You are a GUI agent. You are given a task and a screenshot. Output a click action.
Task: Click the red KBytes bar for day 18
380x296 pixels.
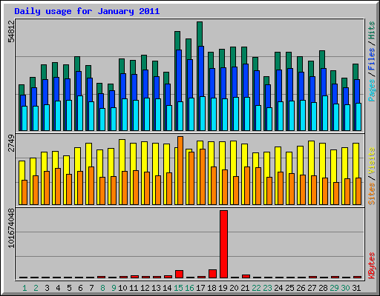[212, 274]
